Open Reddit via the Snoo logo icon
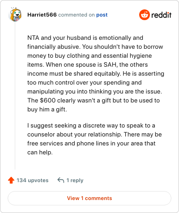The height and width of the screenshot is (213, 179). (144, 15)
